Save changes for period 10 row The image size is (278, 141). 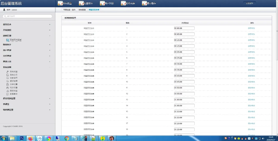251,82
